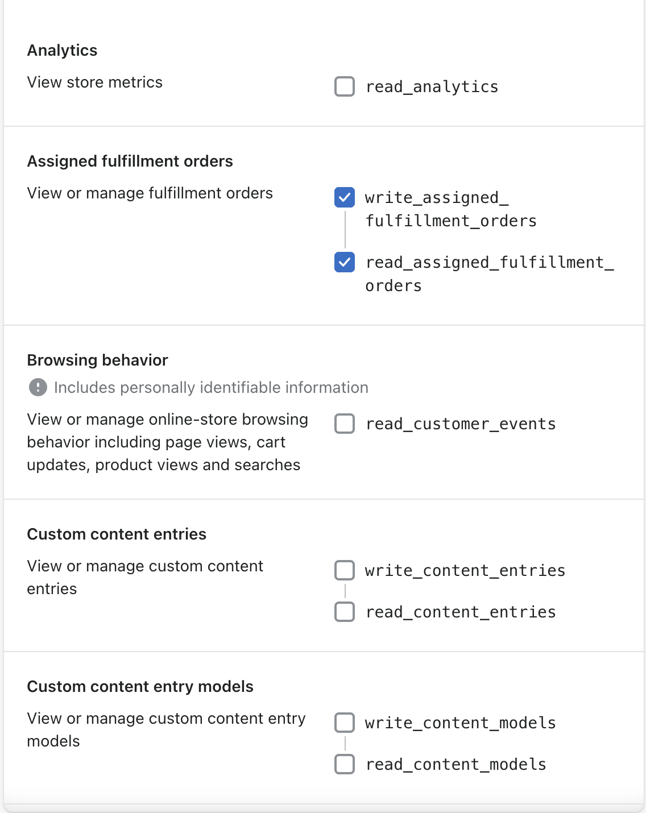Click the read_content_entries label text

[461, 612]
